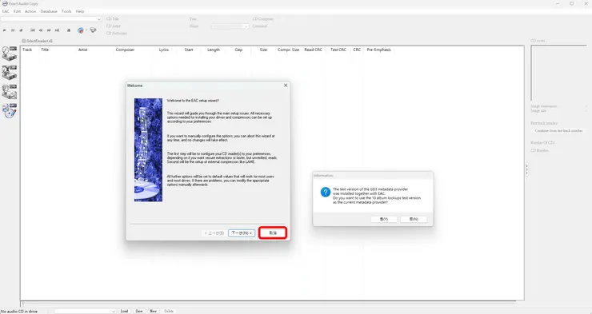Screen dimensions: 592x314
Task: Click the Pre-Emphasis column header
Action: 378,50
